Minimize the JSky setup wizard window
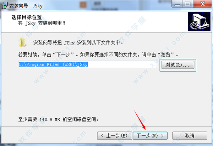 pos(177,4)
